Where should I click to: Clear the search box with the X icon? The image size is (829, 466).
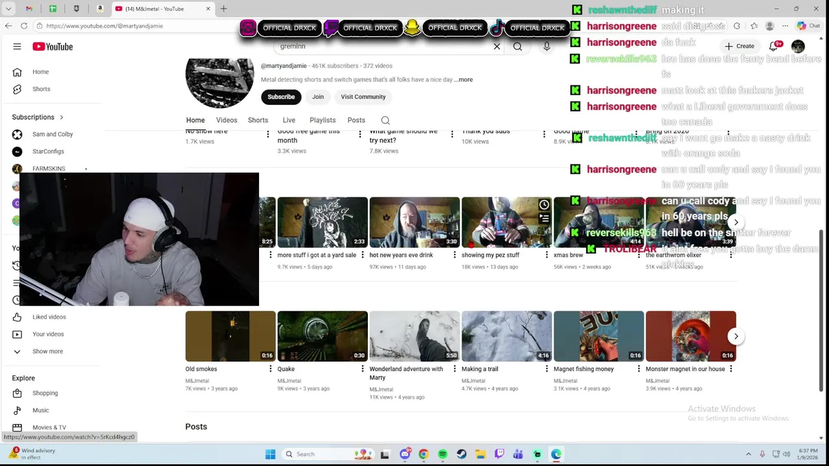click(497, 47)
